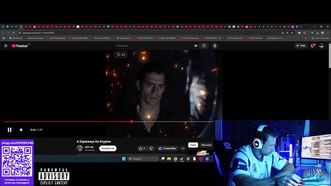Open YouTube notifications bell
Screen dimensions: 331x186
[x=312, y=46]
